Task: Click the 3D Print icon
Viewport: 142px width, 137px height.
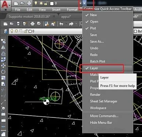Action: tap(53, 24)
